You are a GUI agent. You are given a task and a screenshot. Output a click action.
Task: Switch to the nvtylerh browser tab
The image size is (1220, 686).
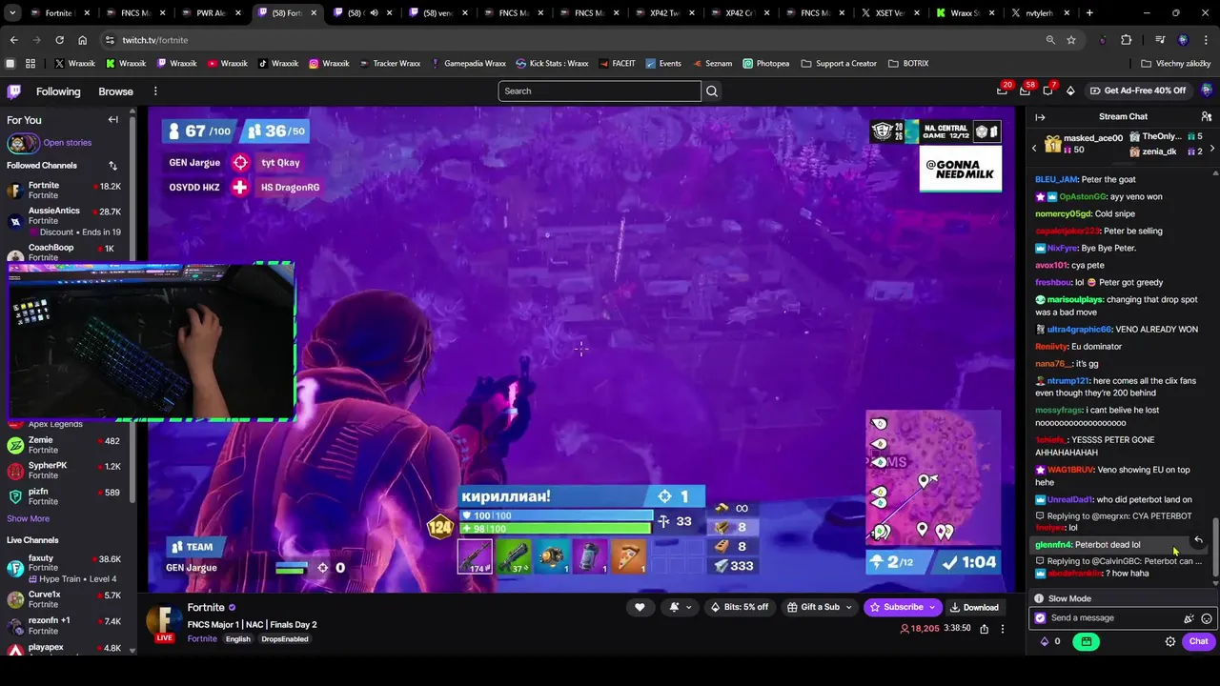tap(1039, 13)
